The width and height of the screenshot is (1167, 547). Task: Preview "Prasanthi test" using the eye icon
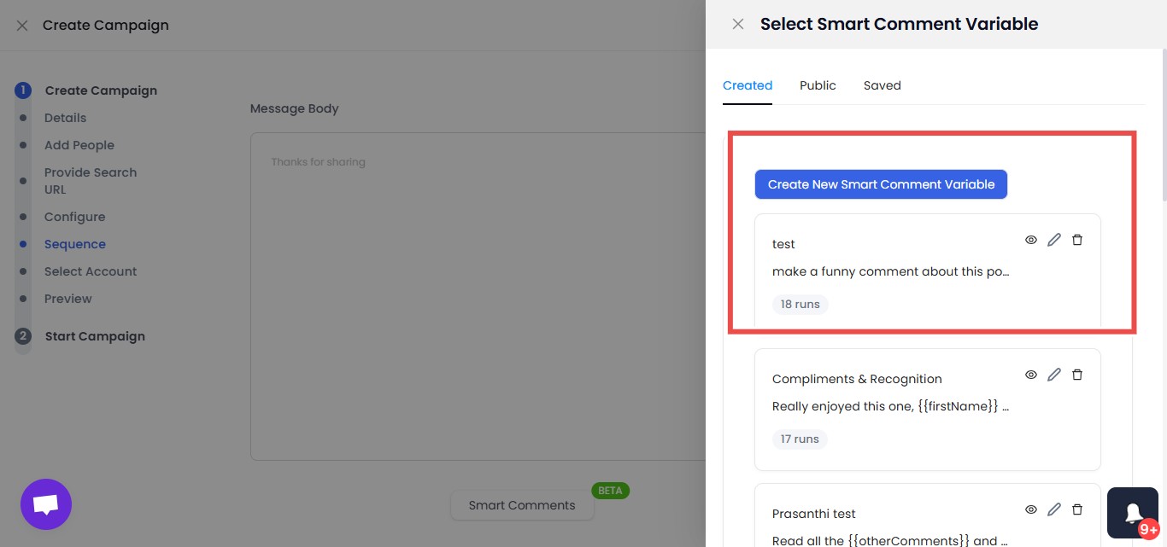(x=1031, y=509)
